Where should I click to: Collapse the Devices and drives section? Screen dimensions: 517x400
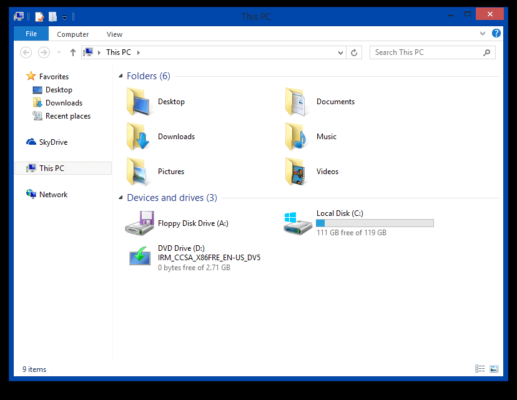(121, 197)
